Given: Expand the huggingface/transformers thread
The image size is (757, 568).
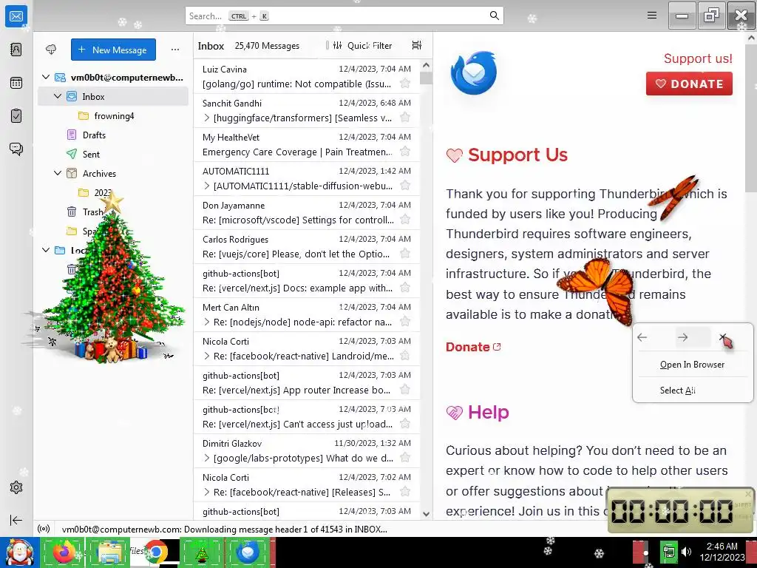Looking at the screenshot, I should (207, 118).
